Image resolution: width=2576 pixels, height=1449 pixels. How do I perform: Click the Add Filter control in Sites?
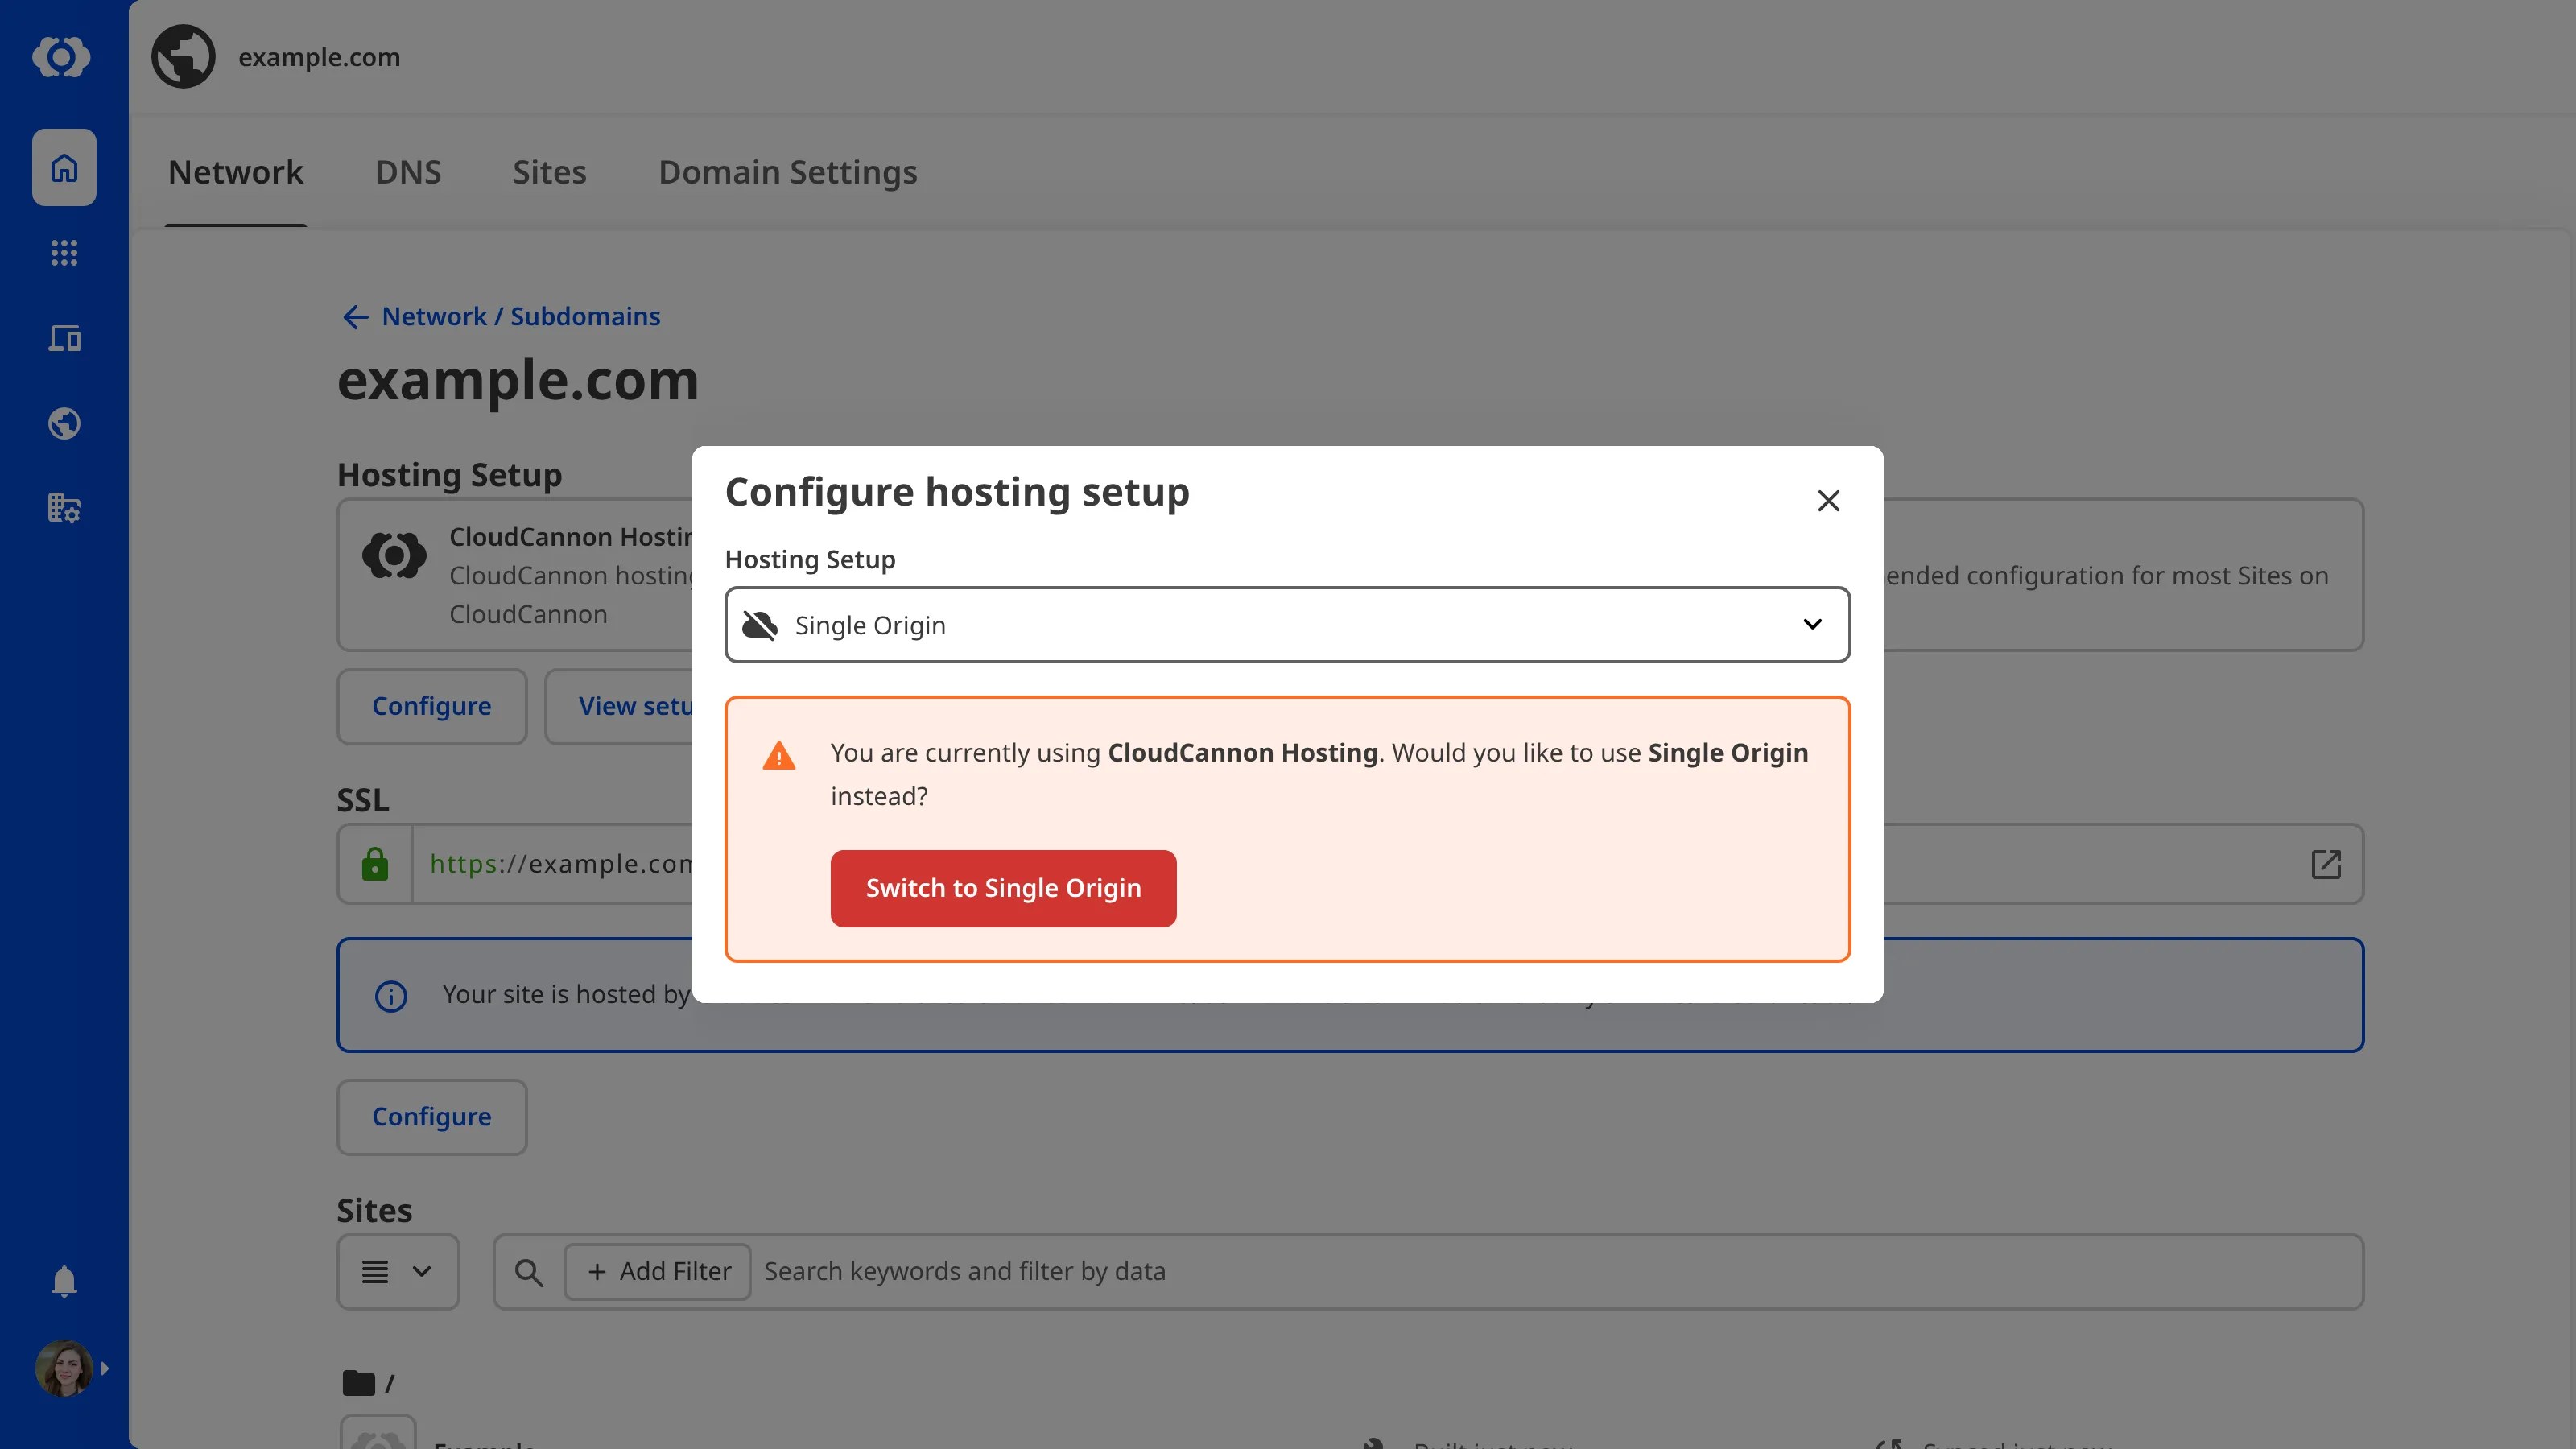coord(657,1271)
